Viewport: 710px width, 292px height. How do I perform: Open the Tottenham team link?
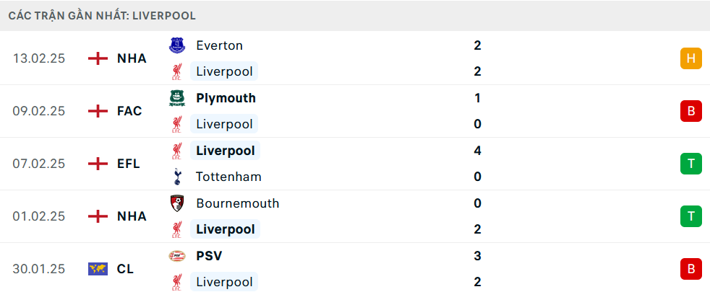228,177
